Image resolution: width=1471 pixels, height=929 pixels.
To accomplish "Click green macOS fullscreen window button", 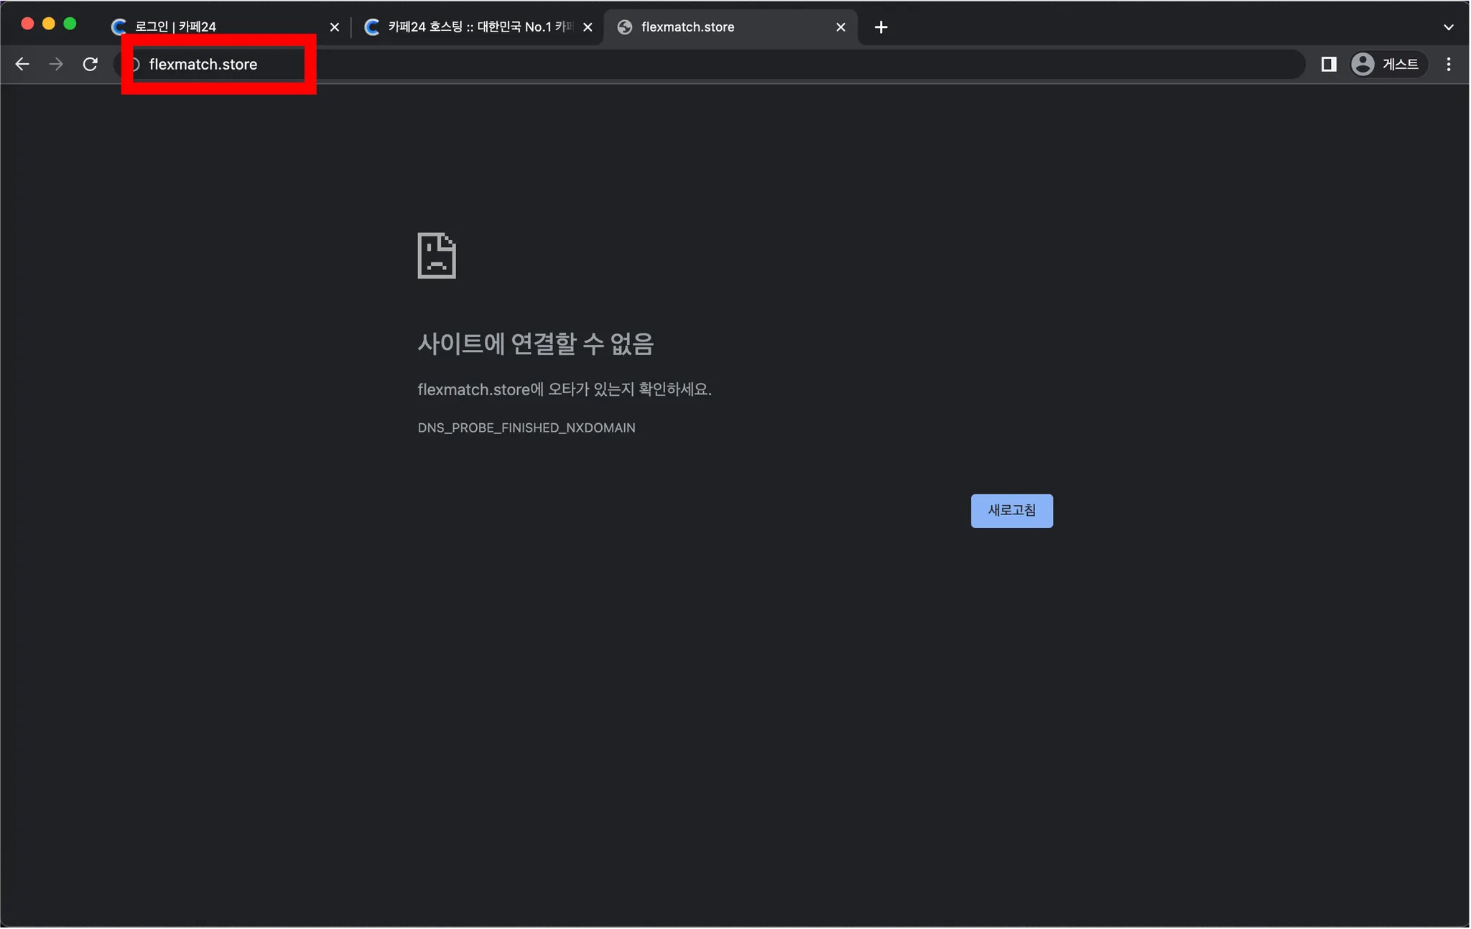I will point(70,24).
